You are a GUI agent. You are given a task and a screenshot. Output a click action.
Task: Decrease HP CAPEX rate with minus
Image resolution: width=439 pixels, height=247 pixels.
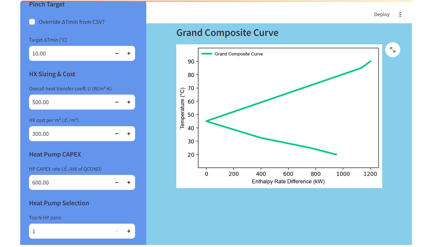point(117,183)
